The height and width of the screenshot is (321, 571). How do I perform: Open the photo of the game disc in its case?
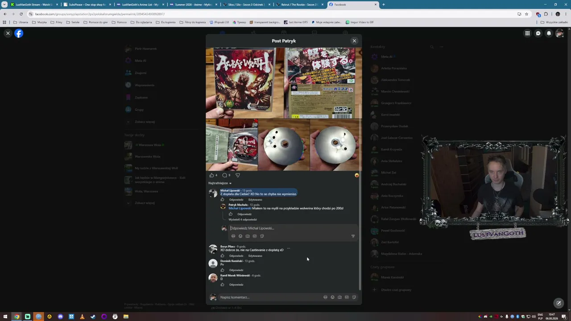pyautogui.click(x=232, y=145)
